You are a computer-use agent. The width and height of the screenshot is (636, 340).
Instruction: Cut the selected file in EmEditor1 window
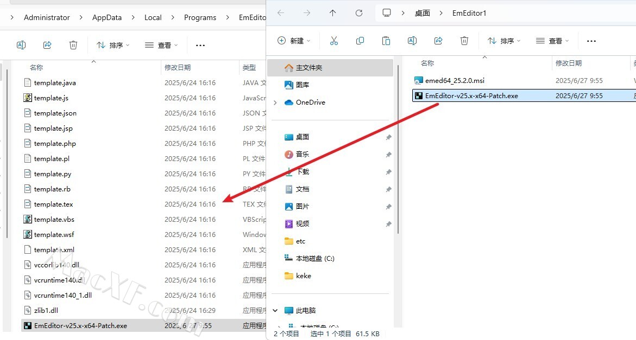coord(334,41)
